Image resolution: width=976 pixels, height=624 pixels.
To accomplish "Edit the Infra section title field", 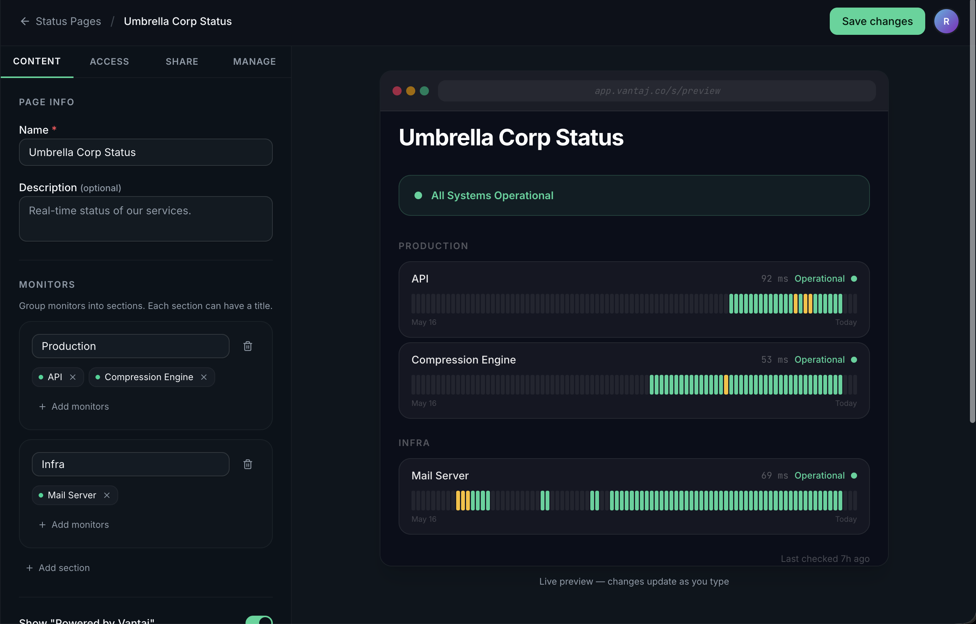I will coord(131,464).
